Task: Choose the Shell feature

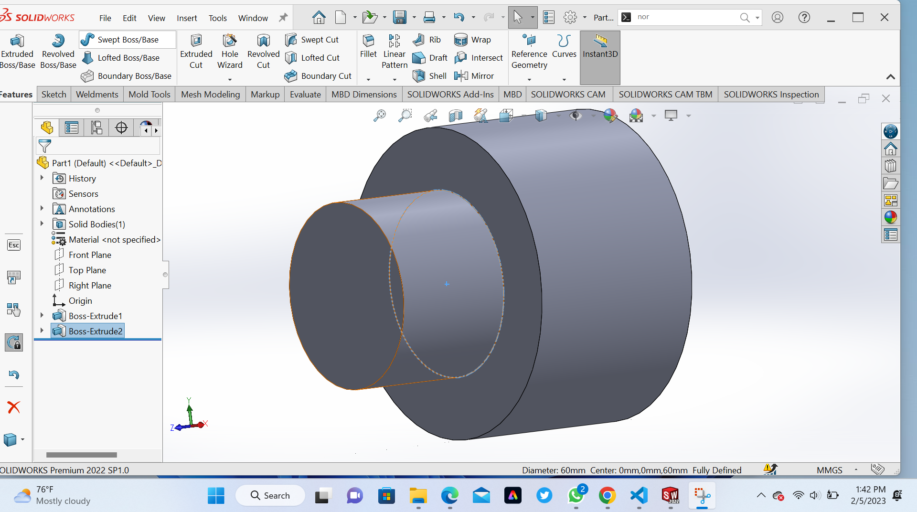Action: coord(429,76)
